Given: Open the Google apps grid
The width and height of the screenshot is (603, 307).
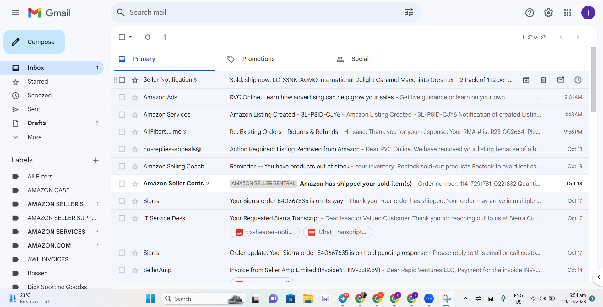Looking at the screenshot, I should (568, 13).
